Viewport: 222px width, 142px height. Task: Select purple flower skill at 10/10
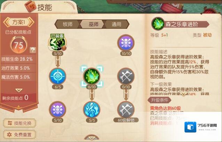point(126,43)
